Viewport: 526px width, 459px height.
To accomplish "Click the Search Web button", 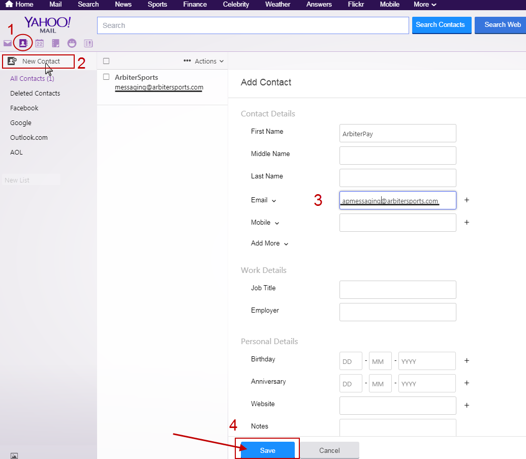I will pyautogui.click(x=501, y=25).
